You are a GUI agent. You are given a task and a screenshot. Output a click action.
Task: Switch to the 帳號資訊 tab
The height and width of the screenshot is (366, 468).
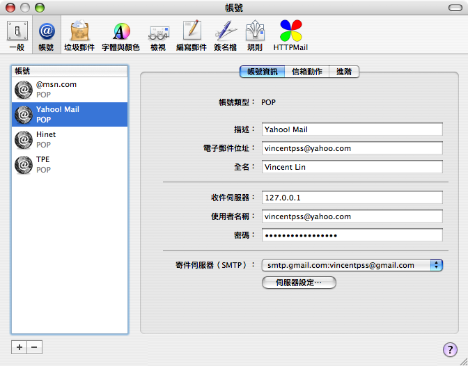click(x=263, y=72)
